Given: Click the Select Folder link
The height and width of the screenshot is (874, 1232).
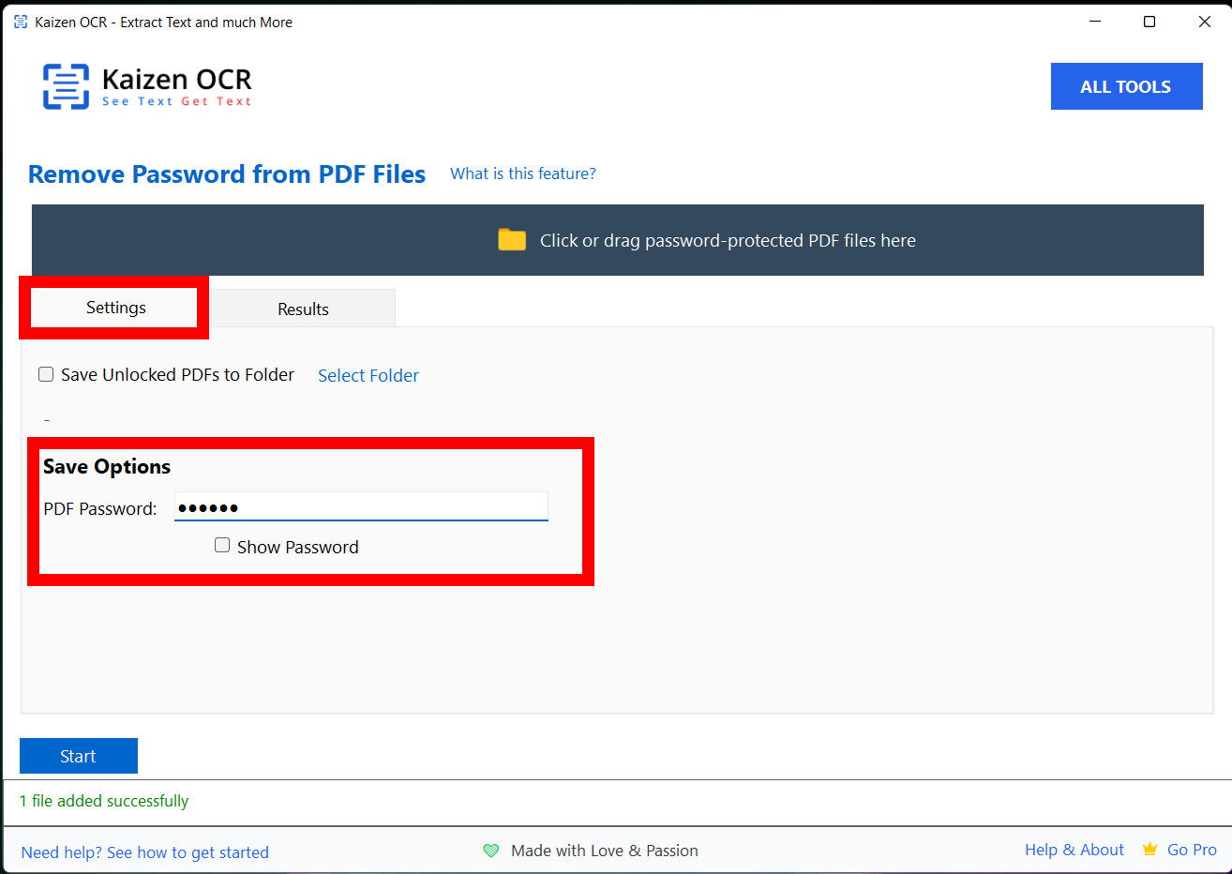Looking at the screenshot, I should pyautogui.click(x=368, y=375).
